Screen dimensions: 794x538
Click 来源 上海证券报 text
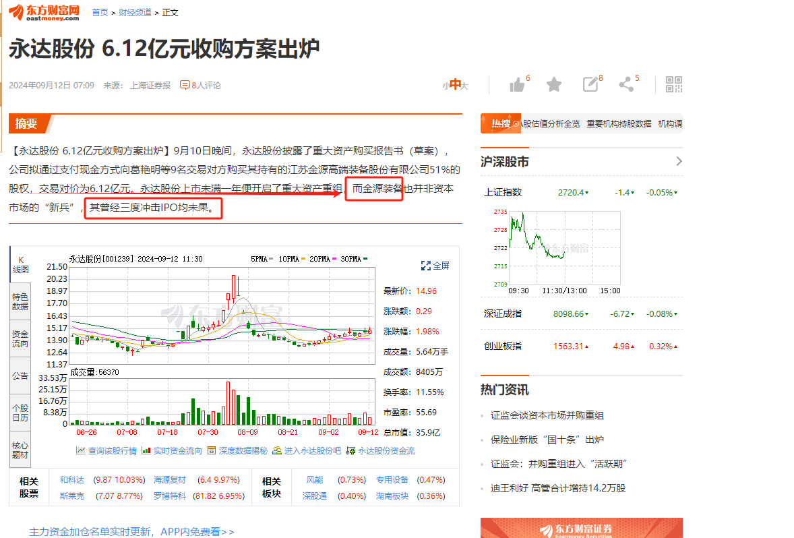pyautogui.click(x=137, y=85)
